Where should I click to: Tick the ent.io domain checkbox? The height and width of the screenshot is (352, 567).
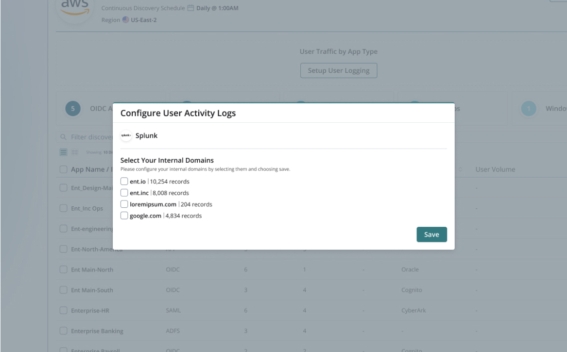124,181
